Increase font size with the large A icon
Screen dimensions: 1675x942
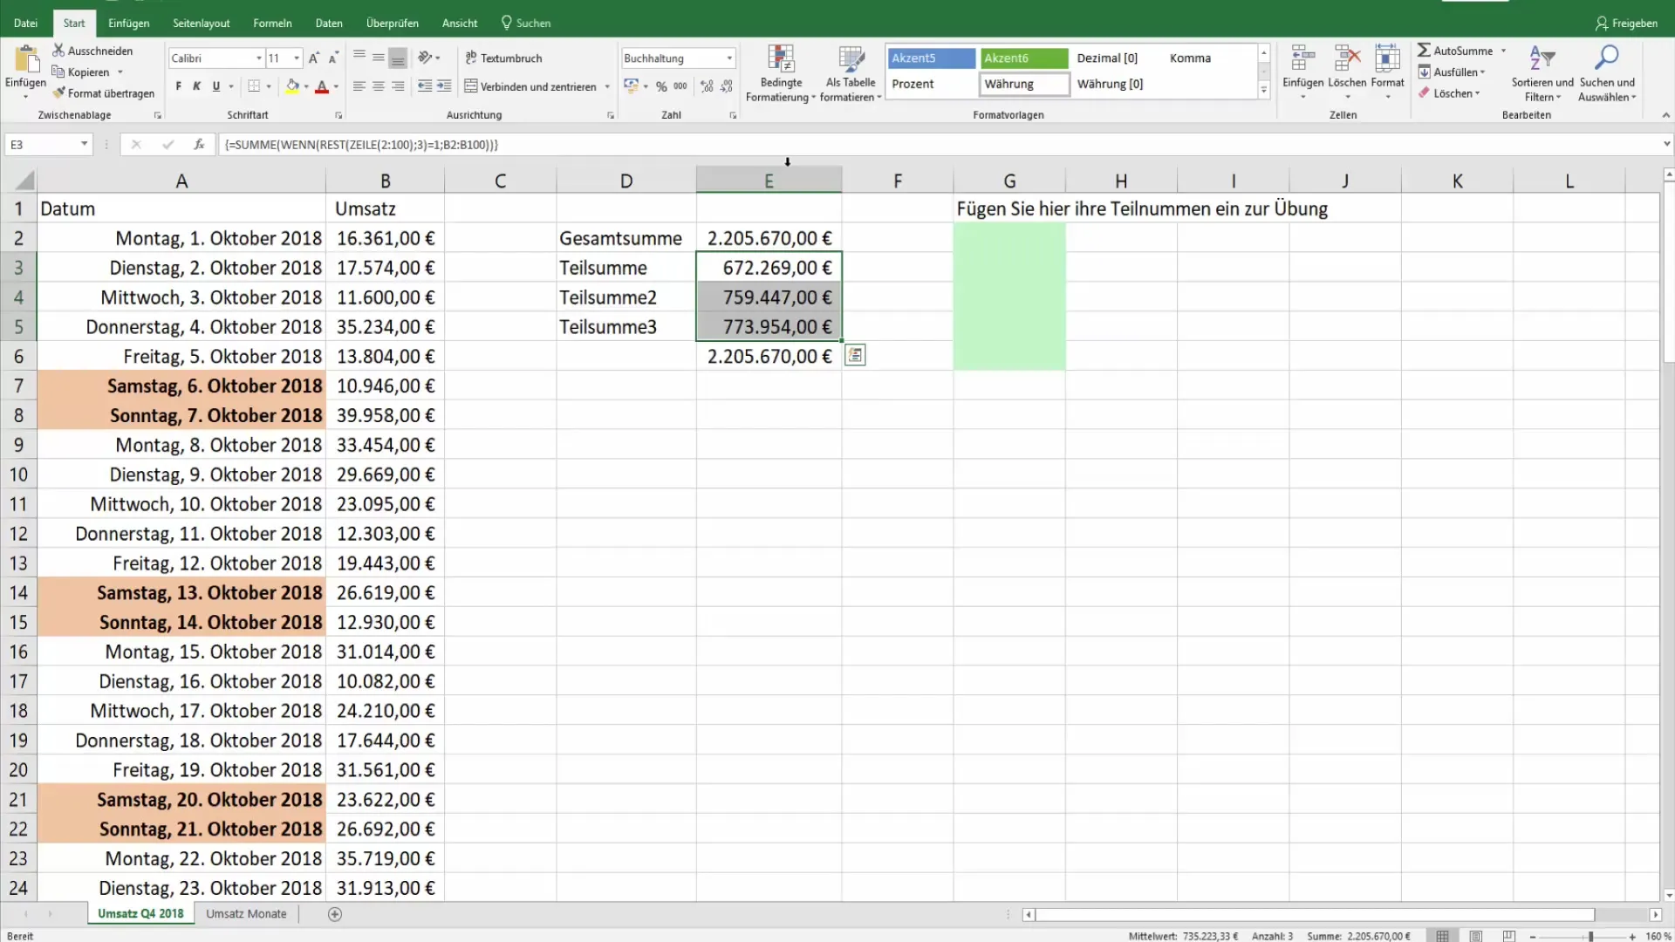(x=314, y=58)
